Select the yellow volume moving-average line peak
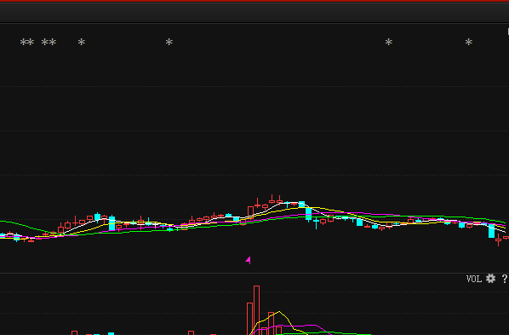 coord(279,312)
